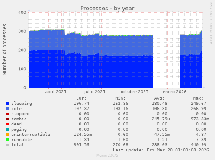Click the dead legend color swatch

pyautogui.click(x=7, y=124)
